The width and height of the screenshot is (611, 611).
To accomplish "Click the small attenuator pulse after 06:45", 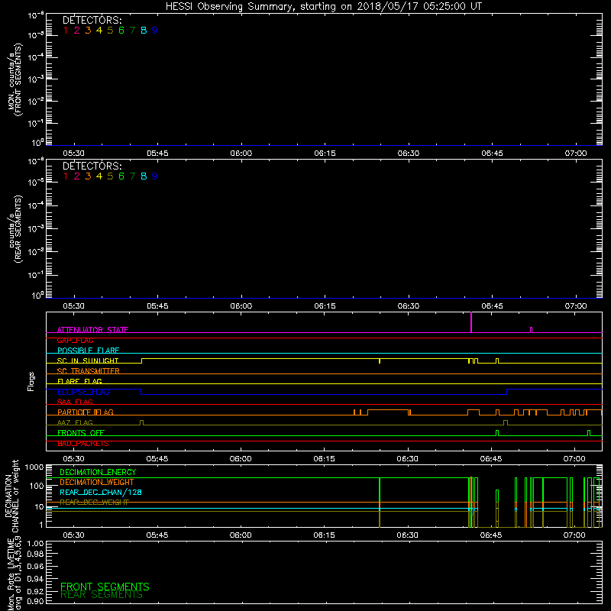I will (x=531, y=330).
